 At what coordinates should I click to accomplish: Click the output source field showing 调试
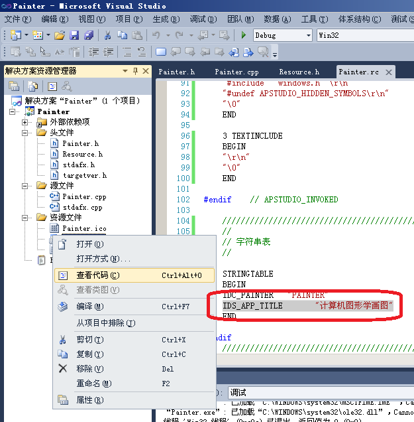[x=321, y=393]
